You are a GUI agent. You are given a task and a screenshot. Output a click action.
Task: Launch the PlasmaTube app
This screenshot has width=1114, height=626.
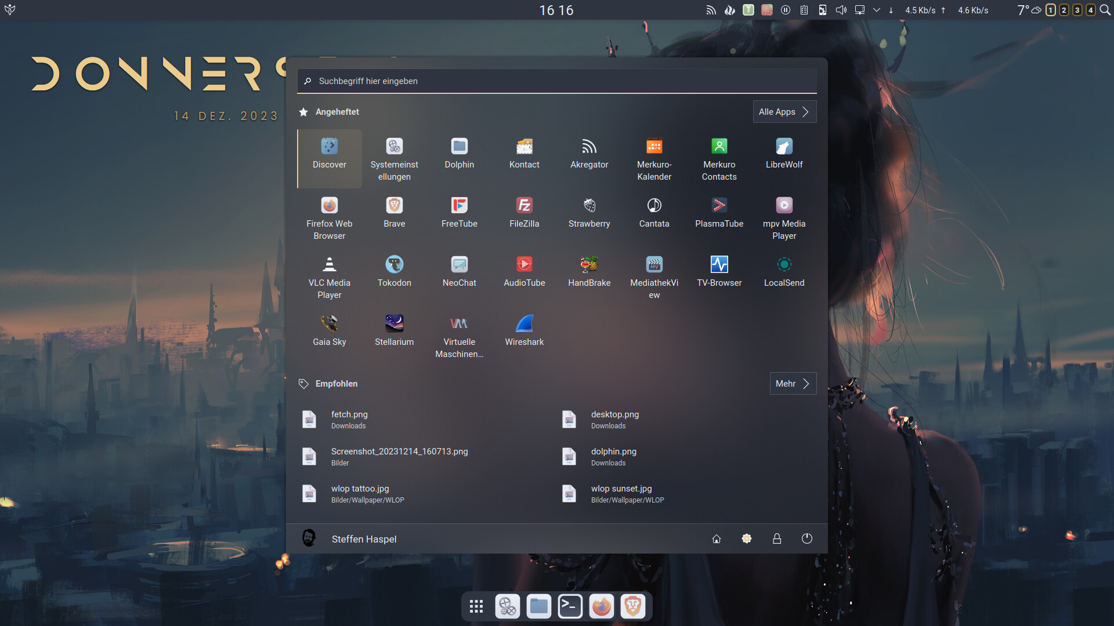coord(719,213)
